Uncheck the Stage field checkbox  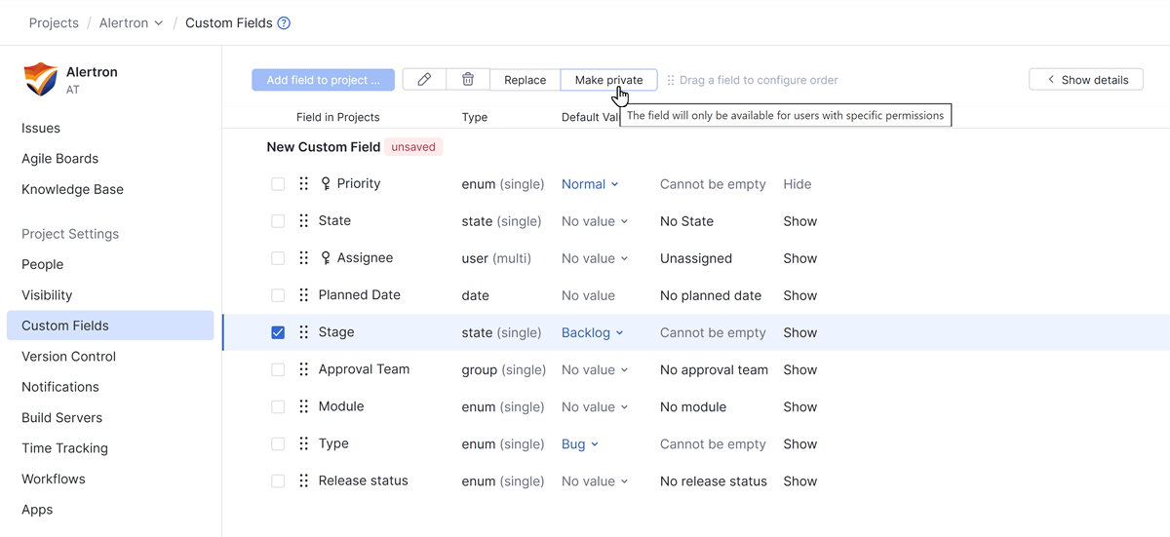(x=278, y=332)
